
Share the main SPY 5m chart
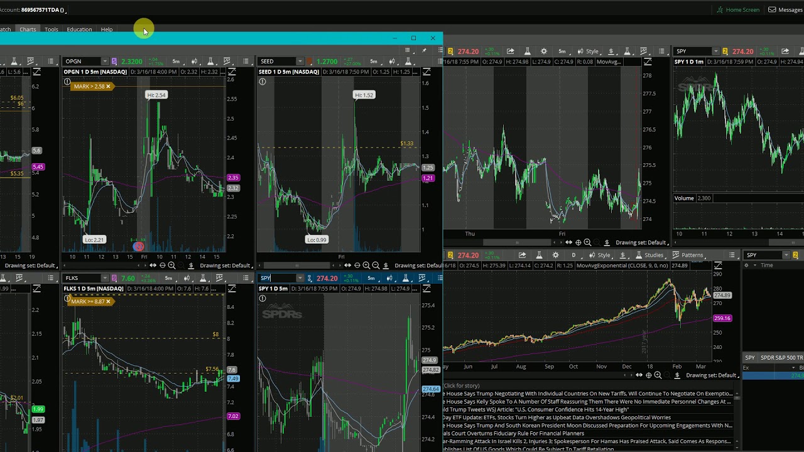510,51
